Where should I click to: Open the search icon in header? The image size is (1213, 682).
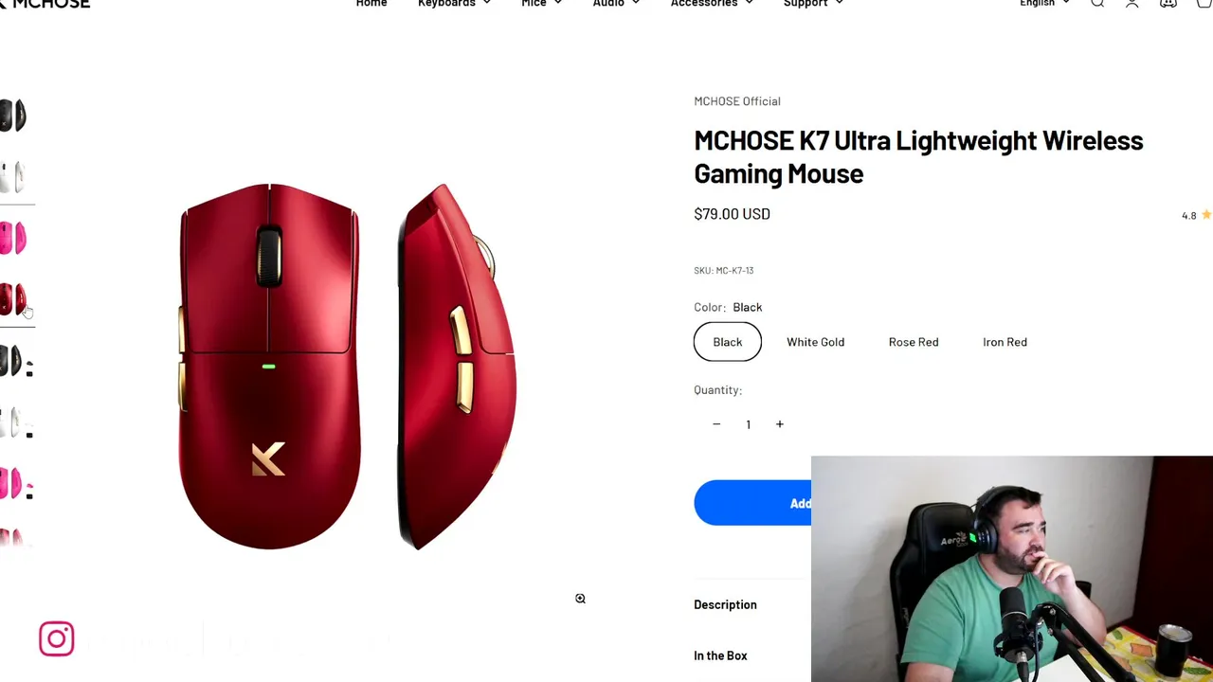(x=1097, y=3)
